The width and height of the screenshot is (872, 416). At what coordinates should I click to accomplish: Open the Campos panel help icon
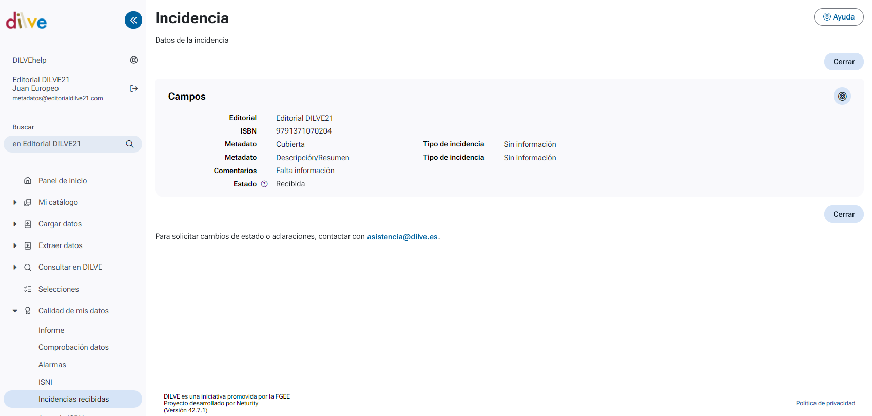[x=842, y=96]
